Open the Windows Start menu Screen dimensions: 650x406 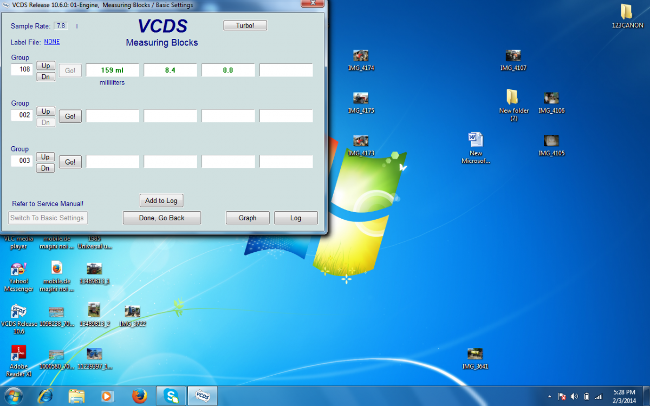pos(13,396)
